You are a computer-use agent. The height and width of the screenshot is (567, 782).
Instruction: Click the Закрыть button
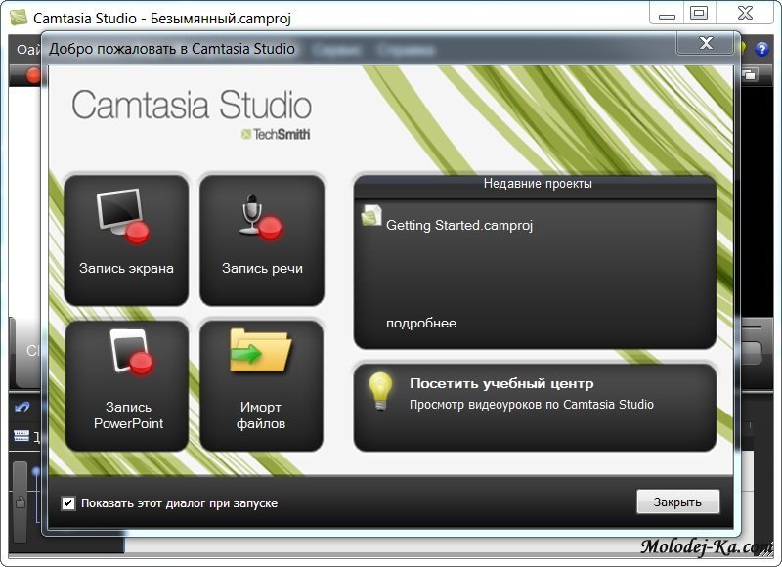[677, 502]
